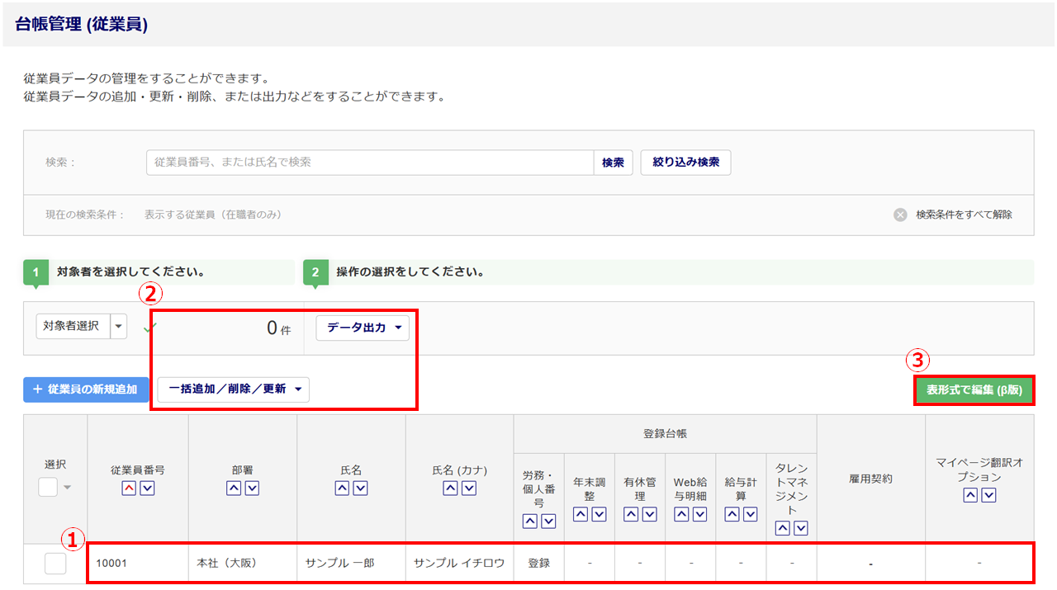Focus the employee number or name search field
The width and height of the screenshot is (1057, 590).
tap(370, 163)
